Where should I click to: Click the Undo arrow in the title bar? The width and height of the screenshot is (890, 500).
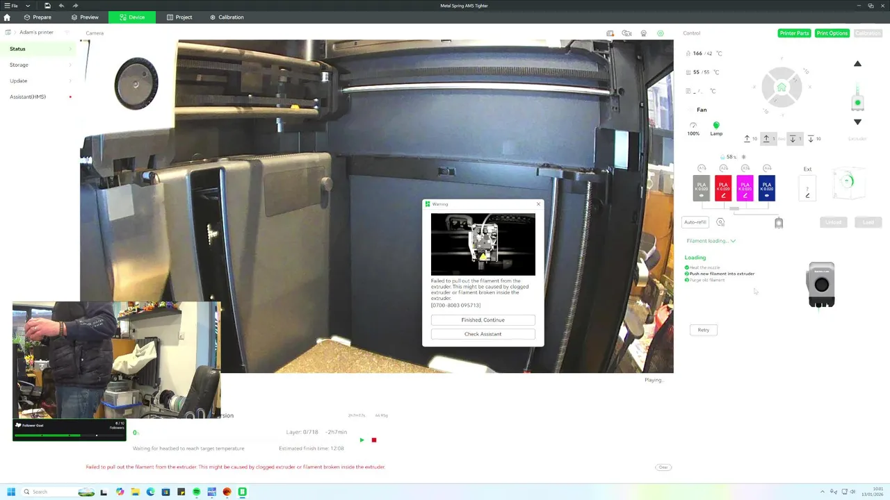click(61, 6)
